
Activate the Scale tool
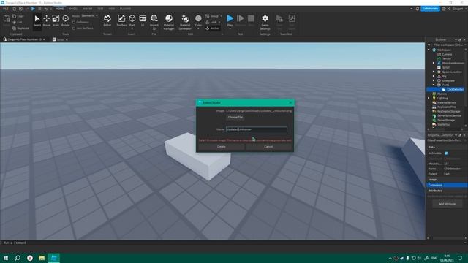56,20
